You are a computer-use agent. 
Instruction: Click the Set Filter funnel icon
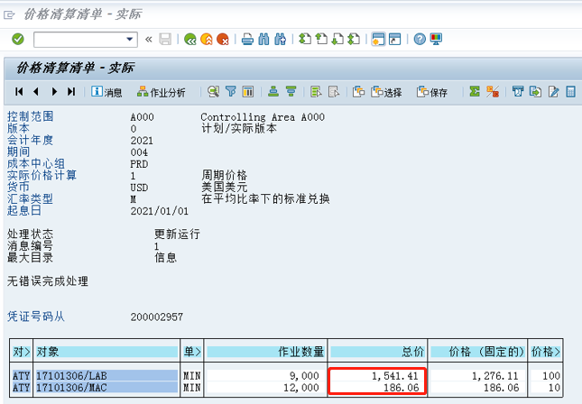point(231,92)
